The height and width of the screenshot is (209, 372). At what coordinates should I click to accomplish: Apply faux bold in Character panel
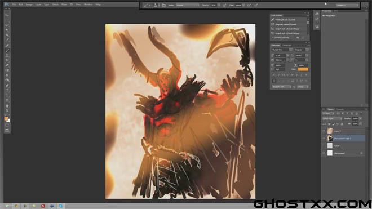274,75
